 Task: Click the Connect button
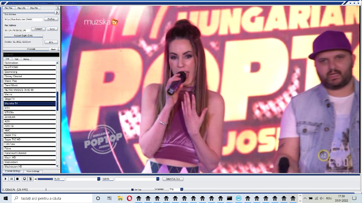[x=39, y=29]
